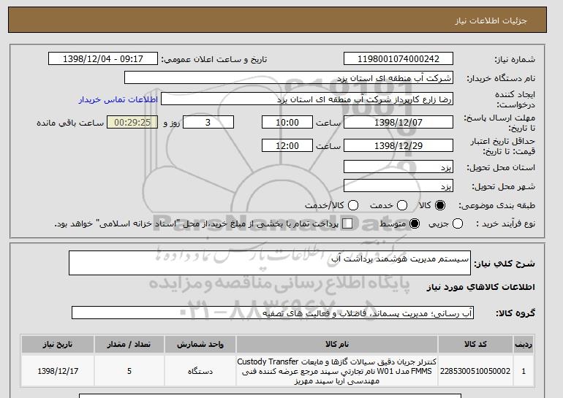
Task: Click the request creator field رضا زارع
Action: [x=307, y=99]
